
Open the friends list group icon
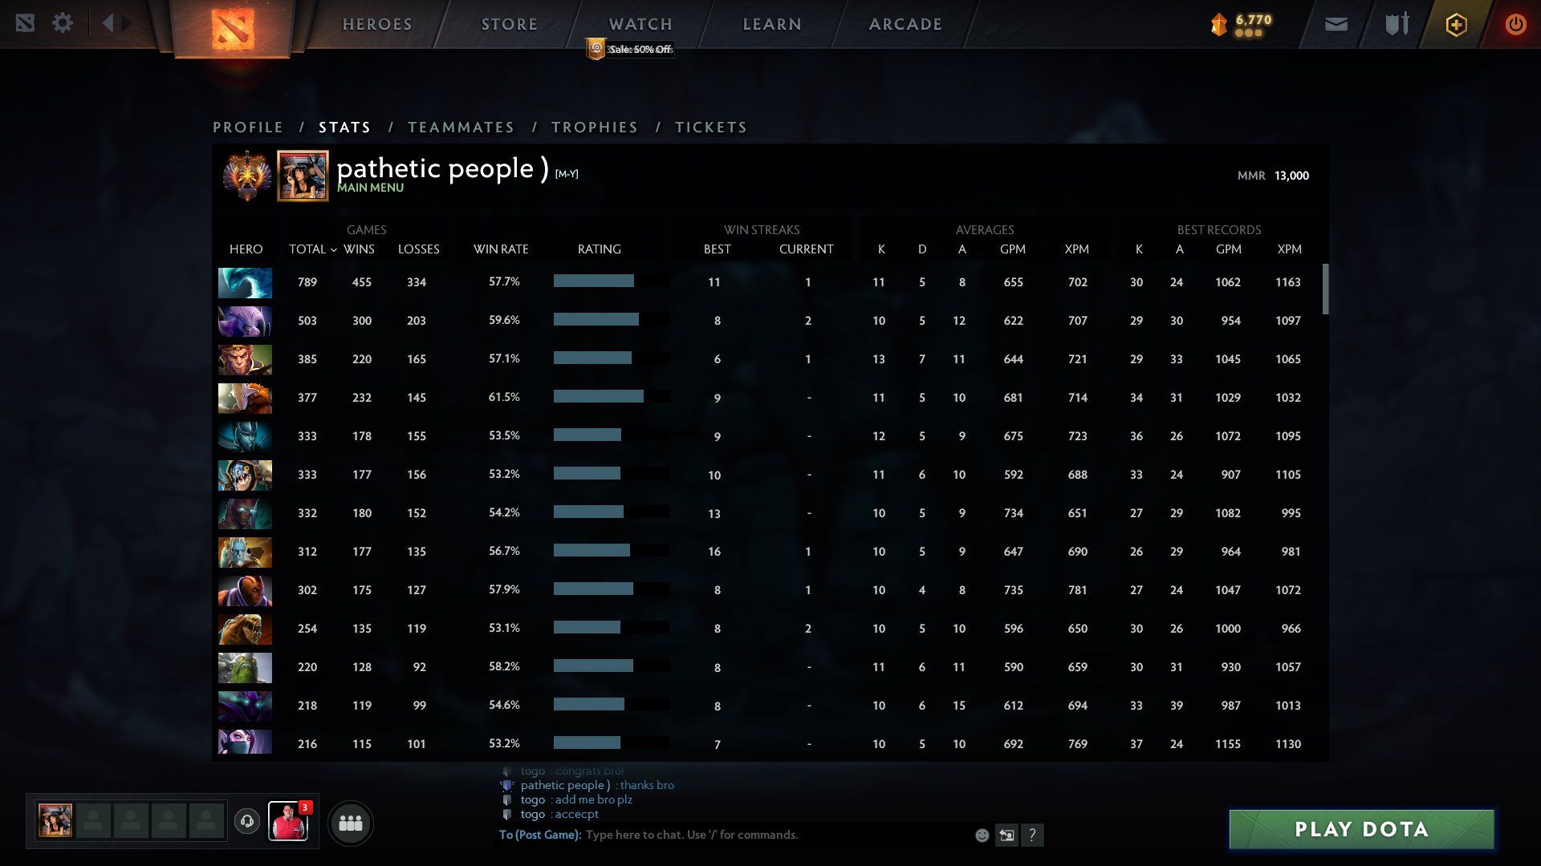point(351,823)
